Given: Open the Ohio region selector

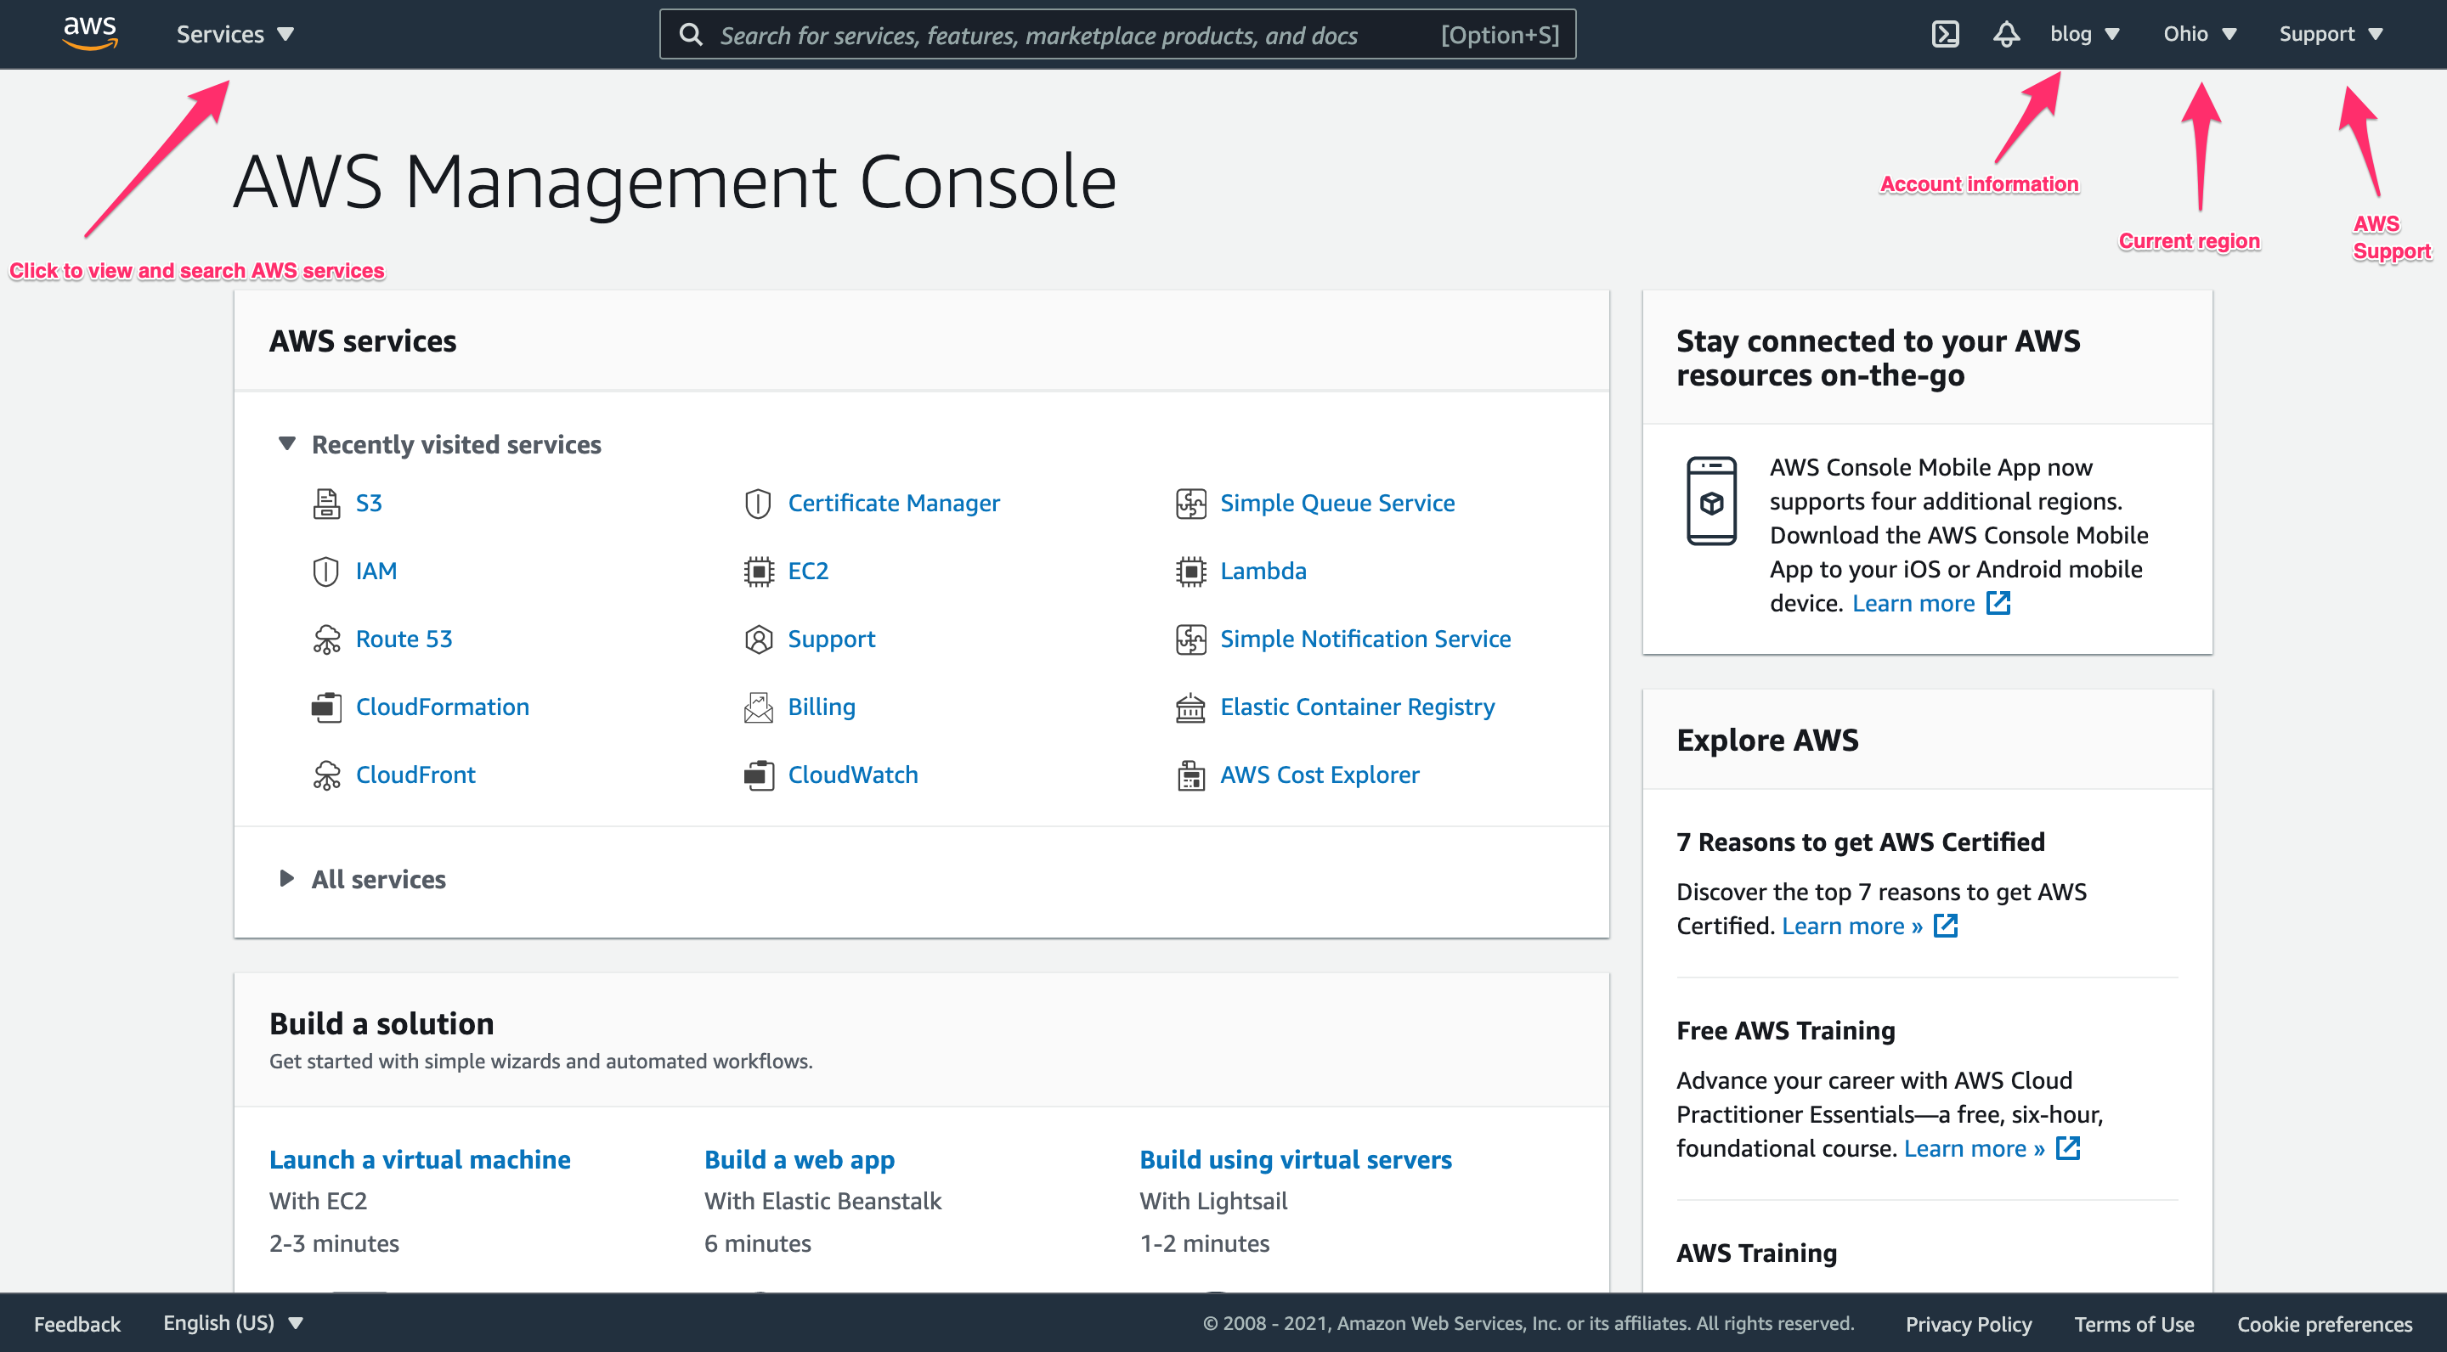Looking at the screenshot, I should click(x=2199, y=34).
